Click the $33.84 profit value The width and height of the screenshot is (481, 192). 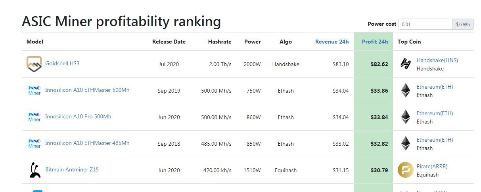(x=379, y=117)
